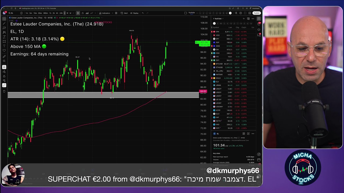The width and height of the screenshot is (344, 193).
Task: Select the 15m timeframe
Action: coord(35,13)
